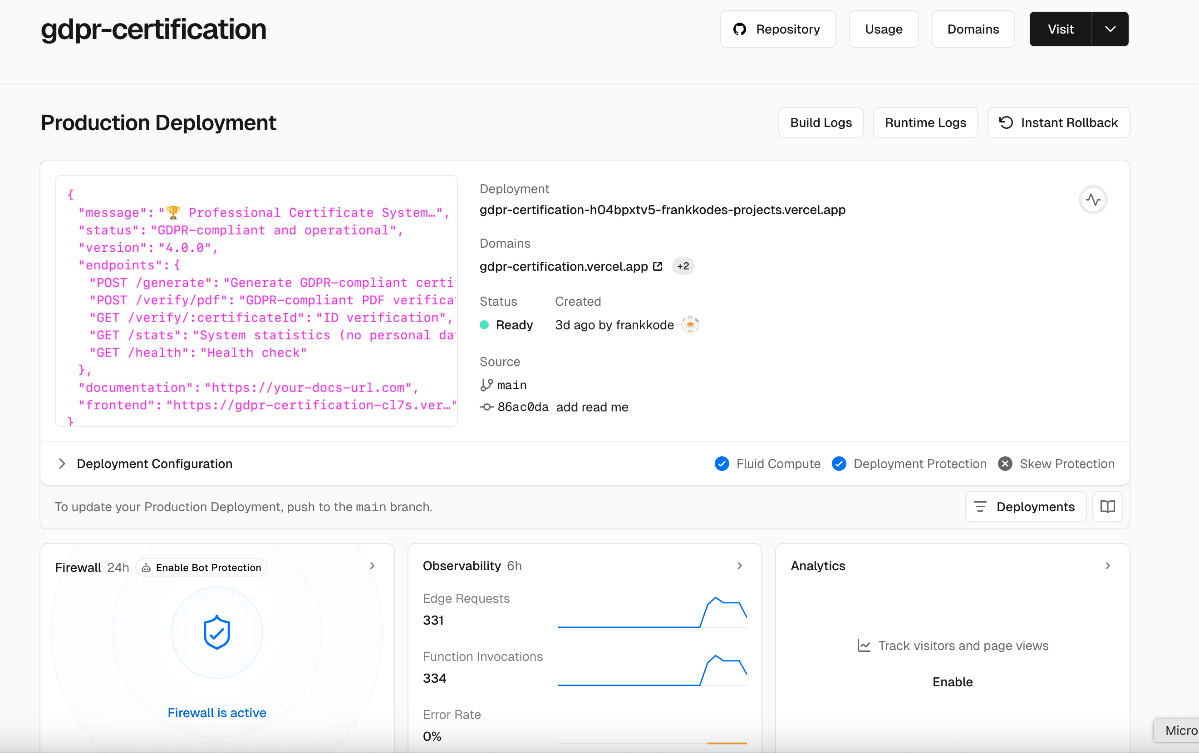The image size is (1199, 753).
Task: Open Firewall details chevron
Action: (x=372, y=565)
